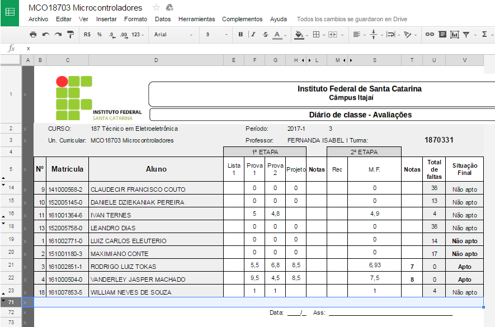Click the print icon
495x327 pixels.
(33, 35)
